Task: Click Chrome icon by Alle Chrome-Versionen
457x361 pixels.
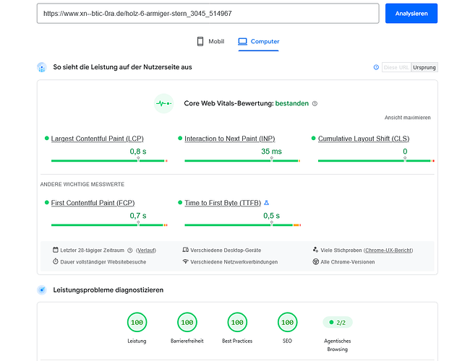Action: tap(315, 261)
